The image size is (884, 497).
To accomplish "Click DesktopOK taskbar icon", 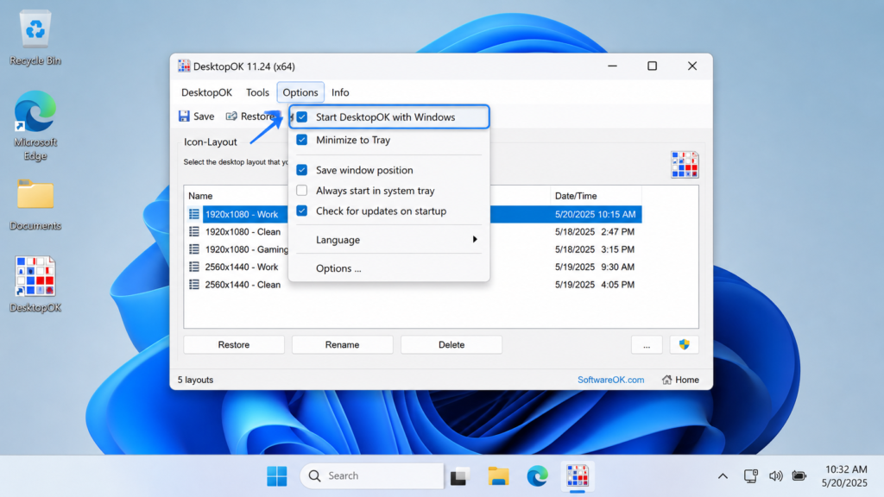I will (x=578, y=476).
